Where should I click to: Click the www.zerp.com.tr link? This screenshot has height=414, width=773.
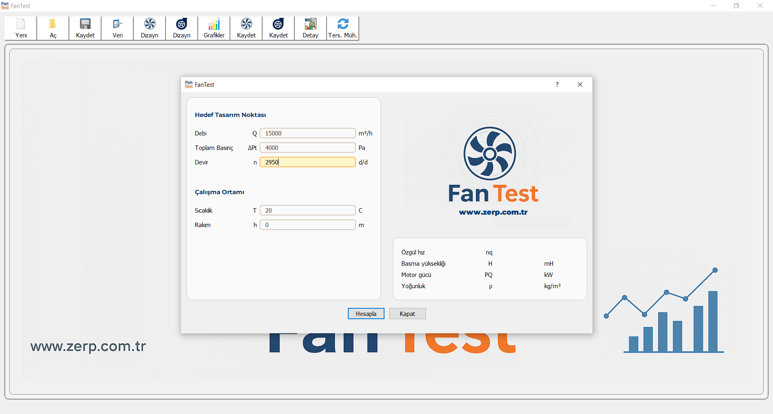click(x=493, y=213)
